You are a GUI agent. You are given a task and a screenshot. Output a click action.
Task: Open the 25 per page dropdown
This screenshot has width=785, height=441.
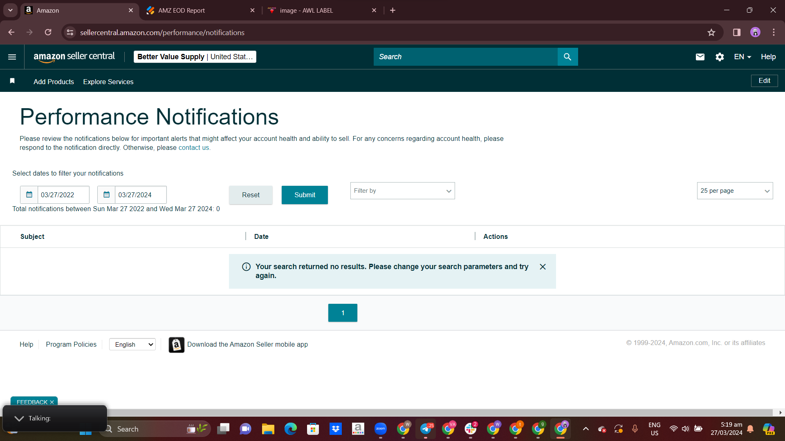point(735,191)
